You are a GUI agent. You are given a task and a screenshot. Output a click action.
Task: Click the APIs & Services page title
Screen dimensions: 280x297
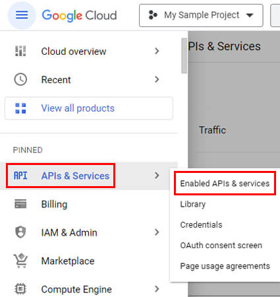(x=225, y=46)
